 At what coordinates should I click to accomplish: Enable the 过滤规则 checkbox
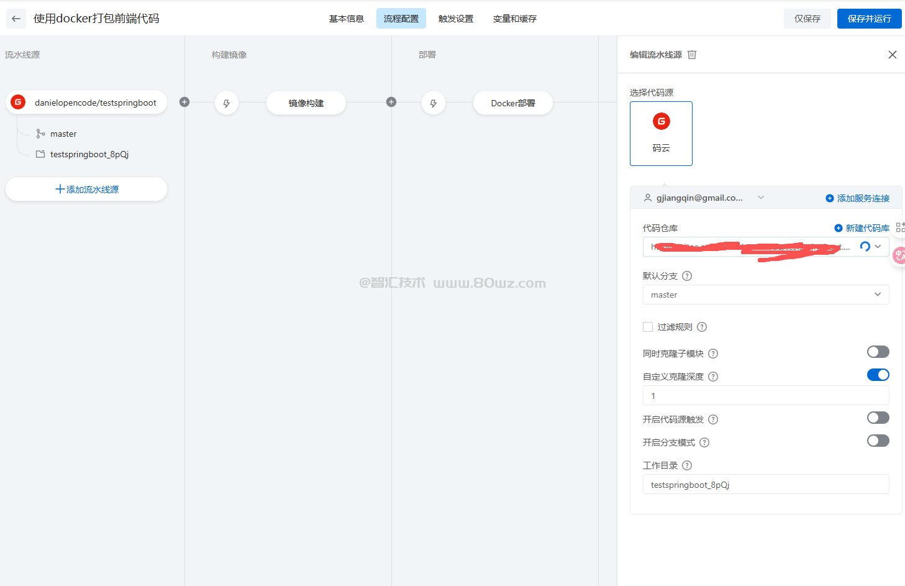point(648,327)
